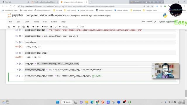The width and height of the screenshot is (187, 105).
Task: Open the Python Tutorial bookmark
Action: [x=26, y=10]
